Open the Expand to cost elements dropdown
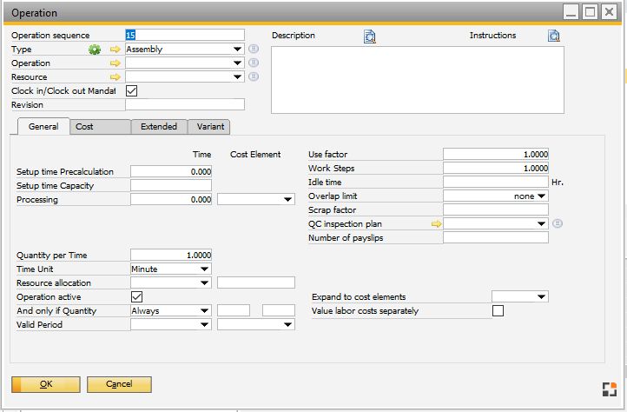This screenshot has height=412, width=627. [519, 297]
